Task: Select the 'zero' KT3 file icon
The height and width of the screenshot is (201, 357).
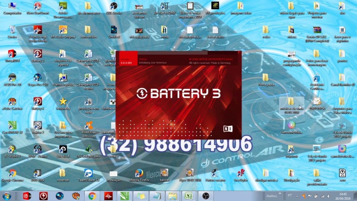Action: click(342, 175)
